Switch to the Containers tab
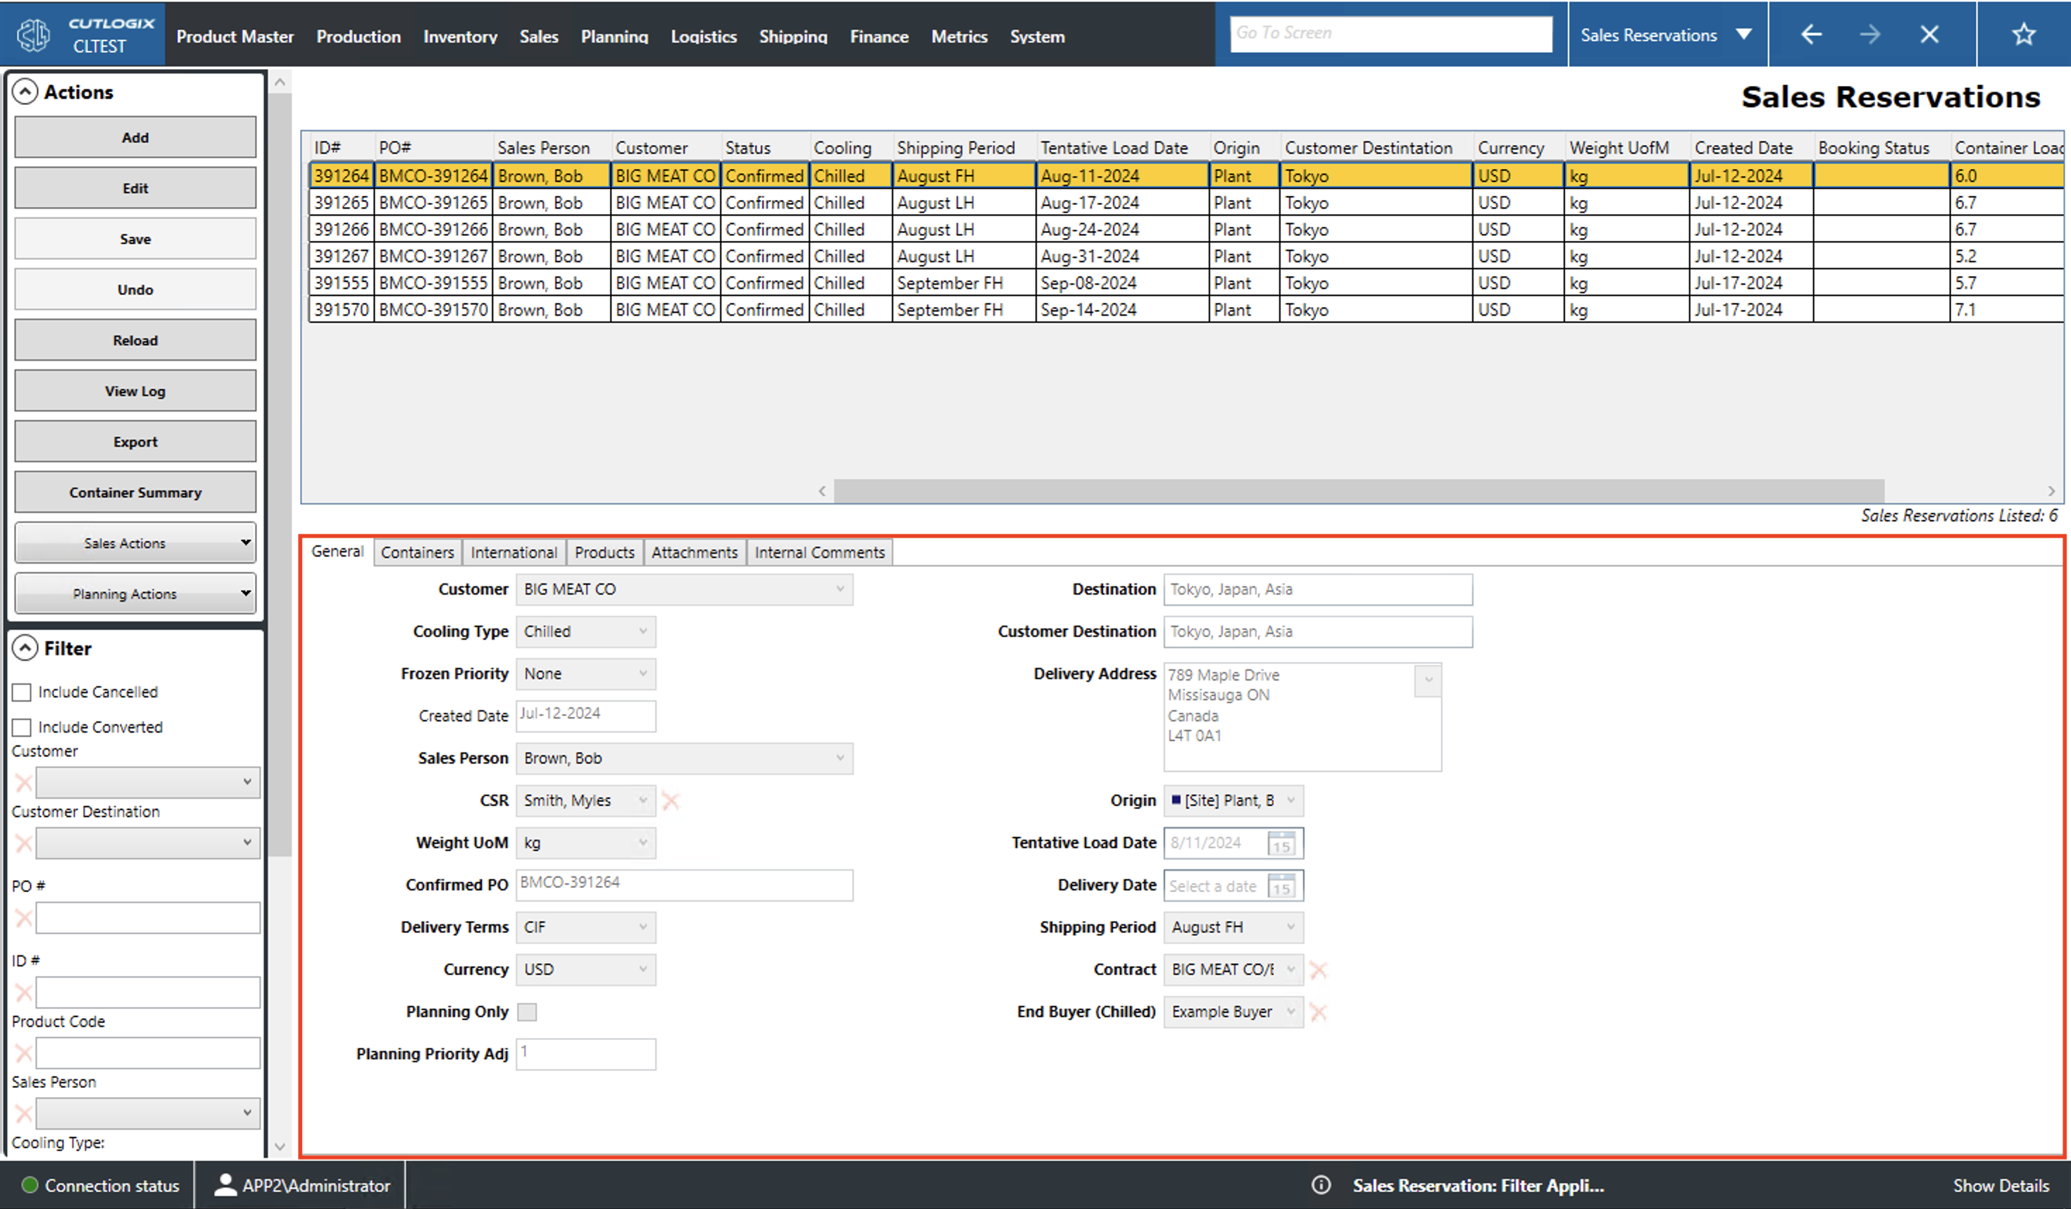Screen dimensions: 2071x1209 point(417,552)
